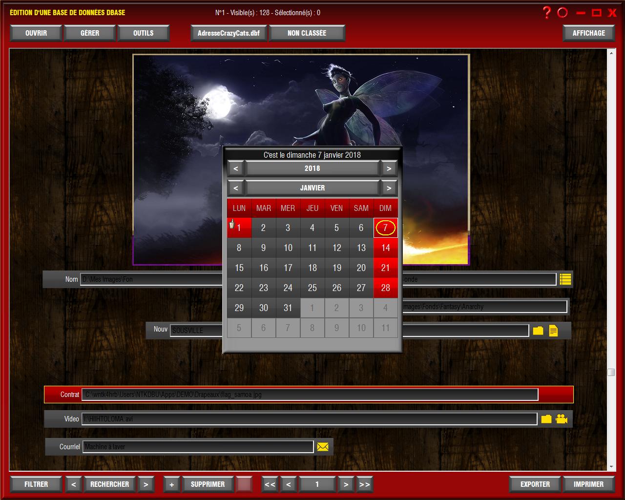
Task: Open the OUTILS menu
Action: 144,33
